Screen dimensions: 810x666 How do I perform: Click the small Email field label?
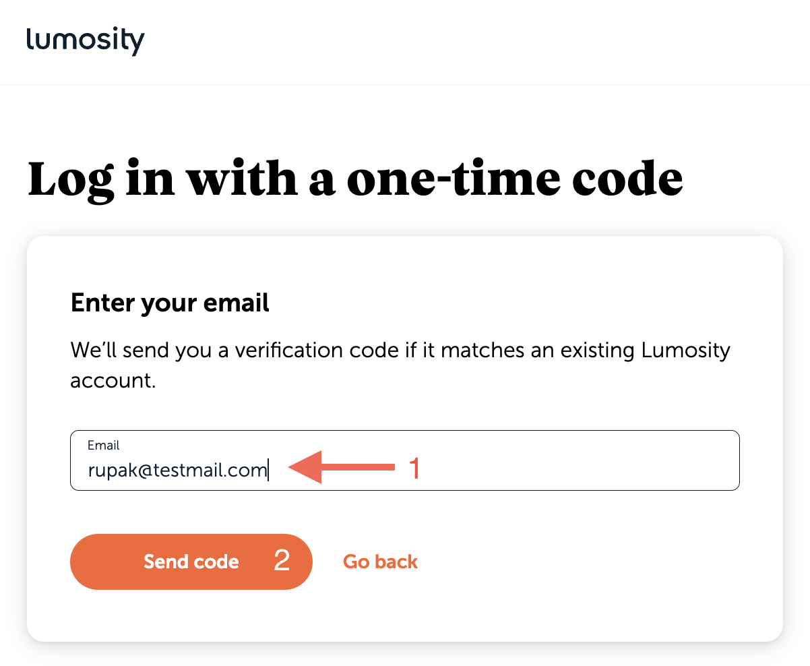[104, 446]
